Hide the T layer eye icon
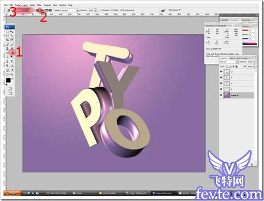264x201 pixels. point(221,89)
